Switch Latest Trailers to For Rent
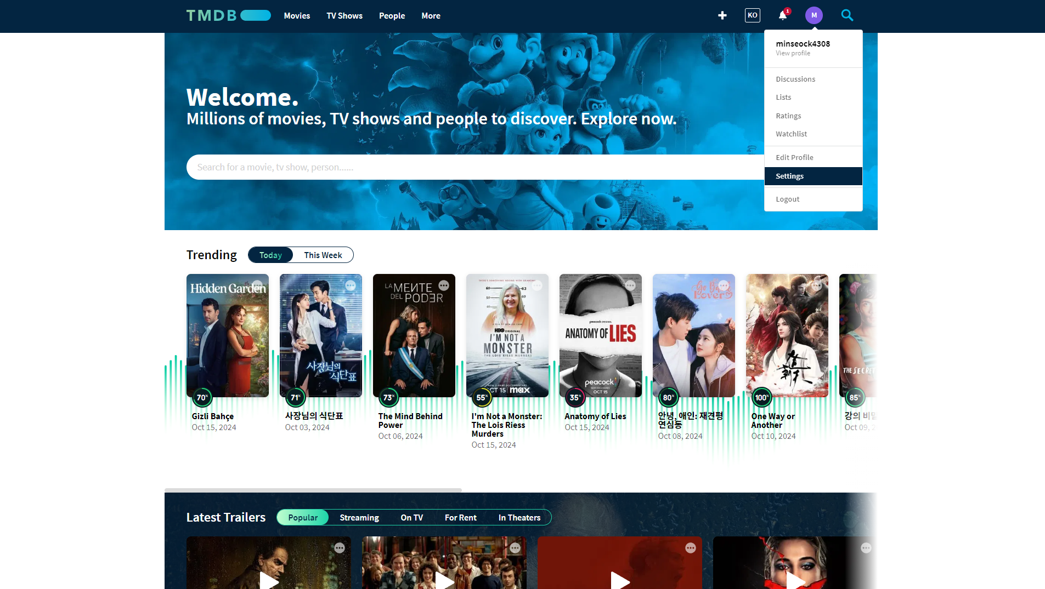The image size is (1045, 589). 461,517
